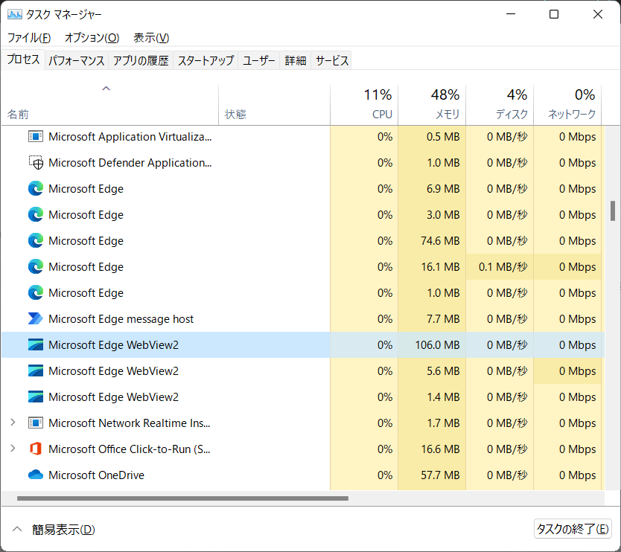Viewport: 621px width, 552px height.
Task: Click WebView2 icon of the 106.0 MB process
Action: click(x=36, y=344)
